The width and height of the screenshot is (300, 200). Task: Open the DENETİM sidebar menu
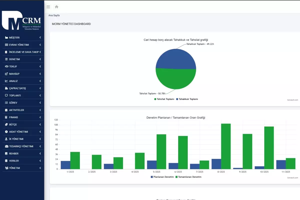(14, 59)
